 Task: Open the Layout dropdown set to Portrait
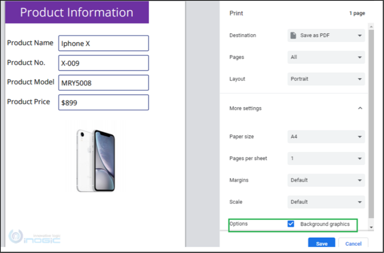click(x=326, y=79)
